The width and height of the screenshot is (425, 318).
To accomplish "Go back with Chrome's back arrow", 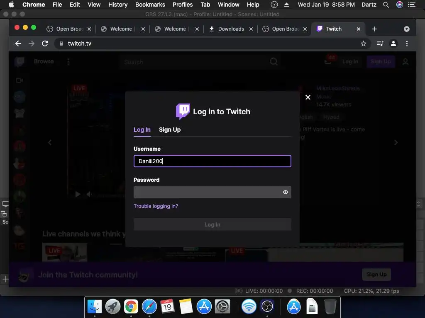I will (18, 43).
